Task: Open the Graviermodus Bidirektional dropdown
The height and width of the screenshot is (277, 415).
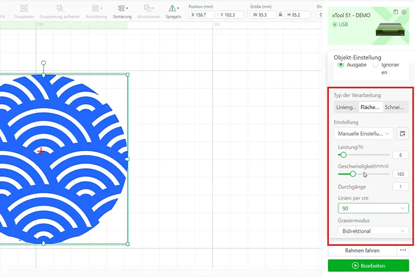Action: click(x=373, y=230)
